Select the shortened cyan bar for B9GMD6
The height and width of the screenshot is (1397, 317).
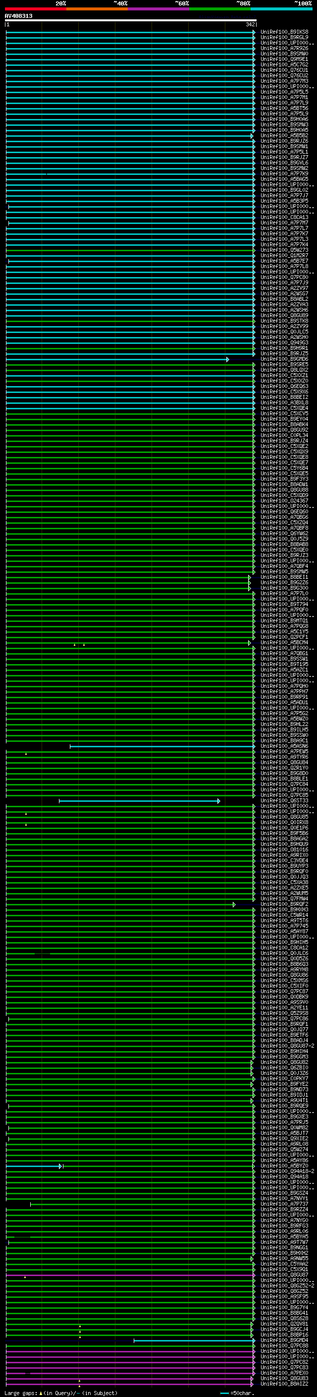[117, 360]
